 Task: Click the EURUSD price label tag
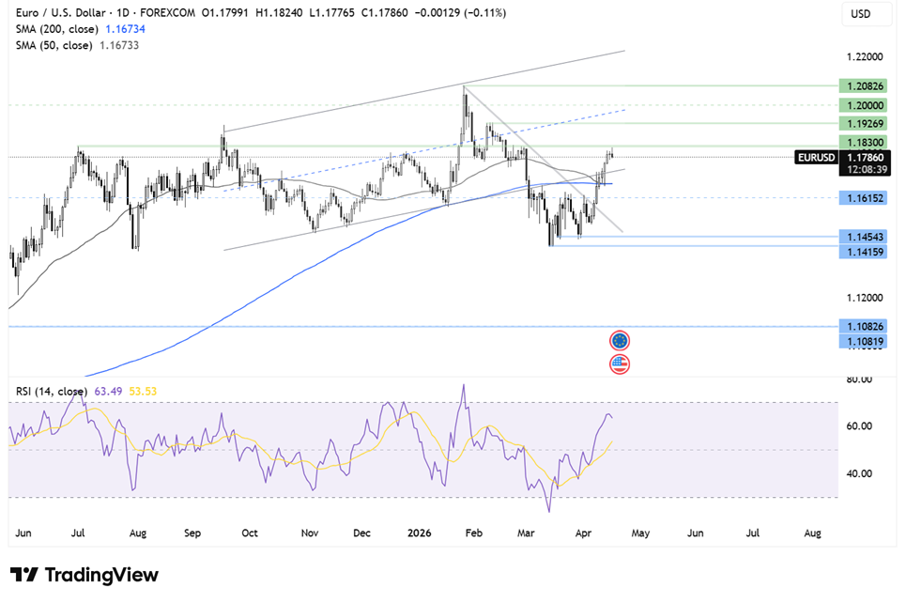pyautogui.click(x=818, y=157)
